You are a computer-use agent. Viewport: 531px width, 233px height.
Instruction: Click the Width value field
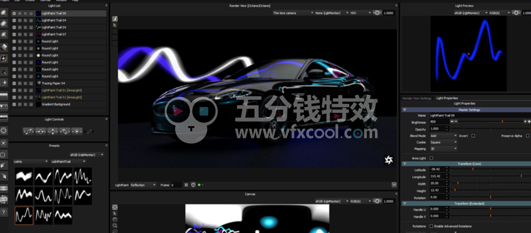439,184
